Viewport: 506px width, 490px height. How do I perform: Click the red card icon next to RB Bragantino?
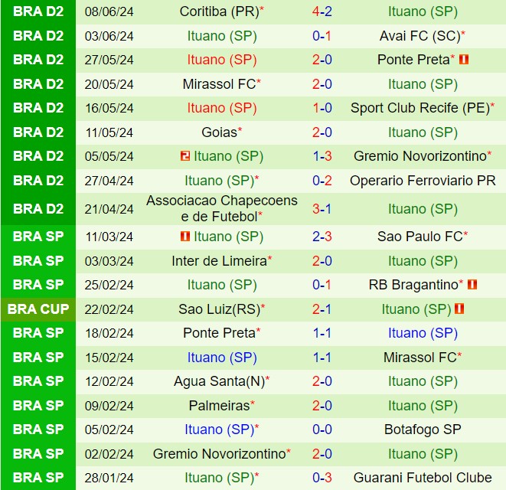click(x=472, y=285)
